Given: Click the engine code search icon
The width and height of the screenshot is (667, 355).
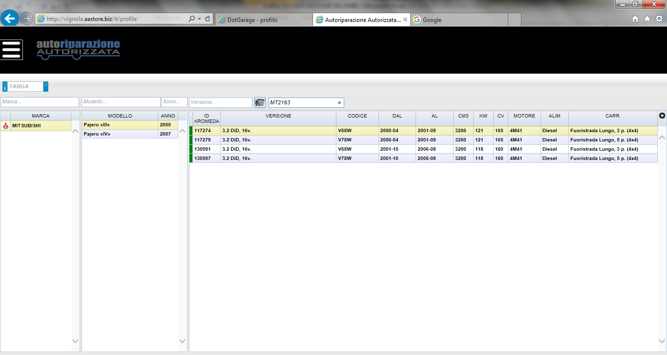Looking at the screenshot, I should [260, 102].
